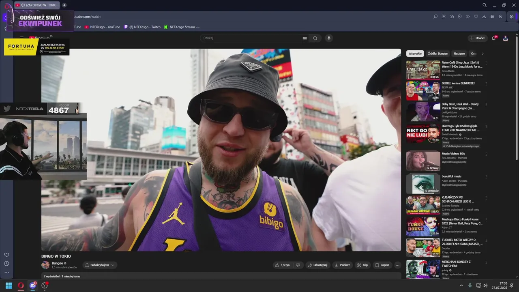Click the Udostępnij share button
519x292 pixels.
317,265
